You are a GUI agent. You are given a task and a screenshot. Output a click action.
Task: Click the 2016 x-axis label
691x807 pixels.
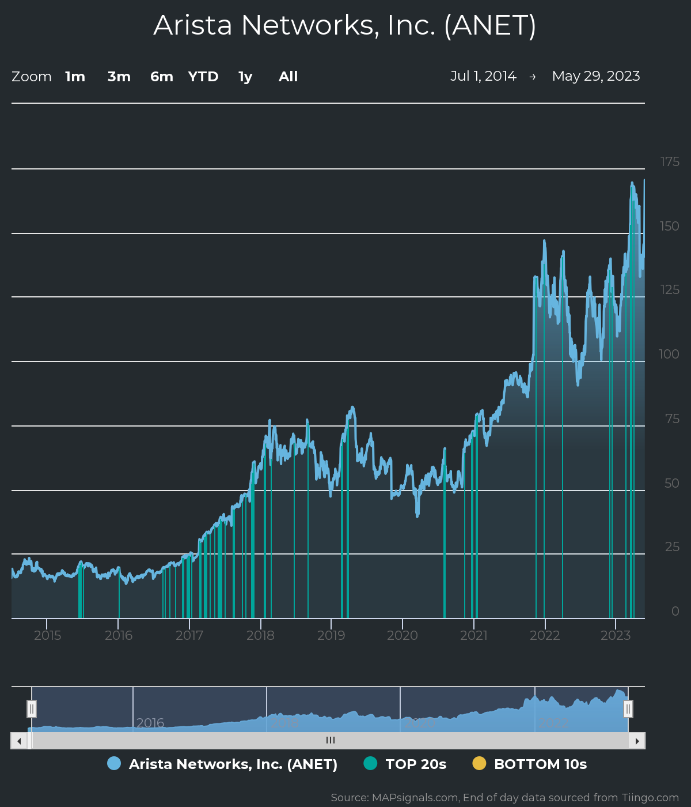119,635
